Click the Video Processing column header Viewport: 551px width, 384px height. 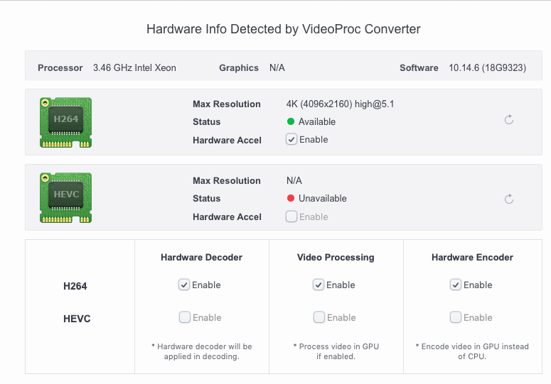(x=336, y=258)
